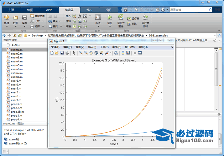
Task: Click the back arrow in address bar
Action: (4, 35)
